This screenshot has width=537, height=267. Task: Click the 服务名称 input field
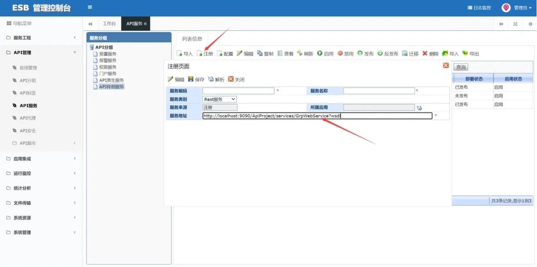(x=379, y=90)
